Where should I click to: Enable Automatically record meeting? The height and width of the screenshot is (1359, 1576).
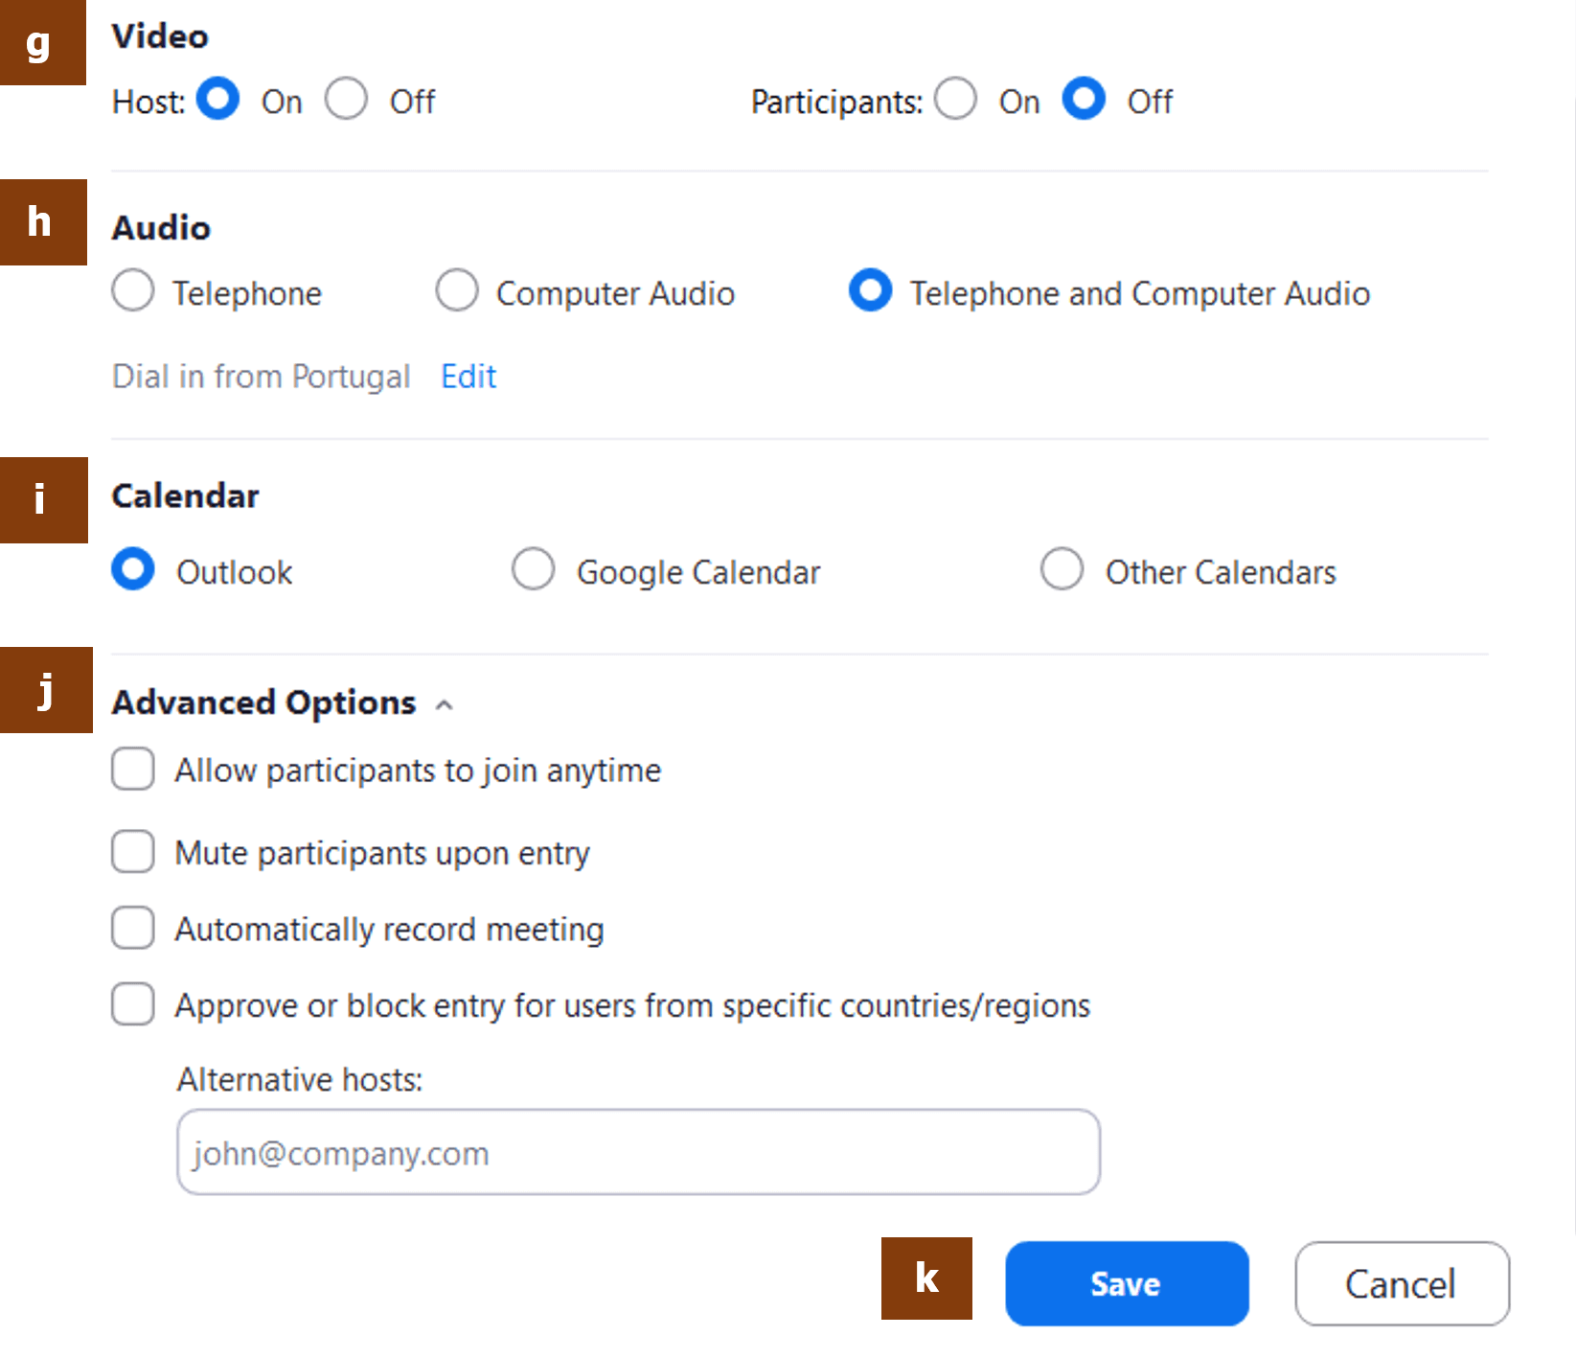pyautogui.click(x=133, y=929)
